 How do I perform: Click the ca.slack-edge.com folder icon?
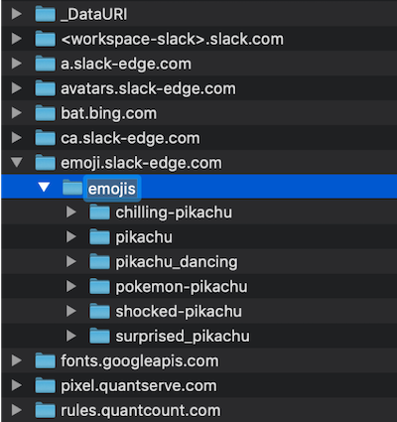click(x=45, y=138)
